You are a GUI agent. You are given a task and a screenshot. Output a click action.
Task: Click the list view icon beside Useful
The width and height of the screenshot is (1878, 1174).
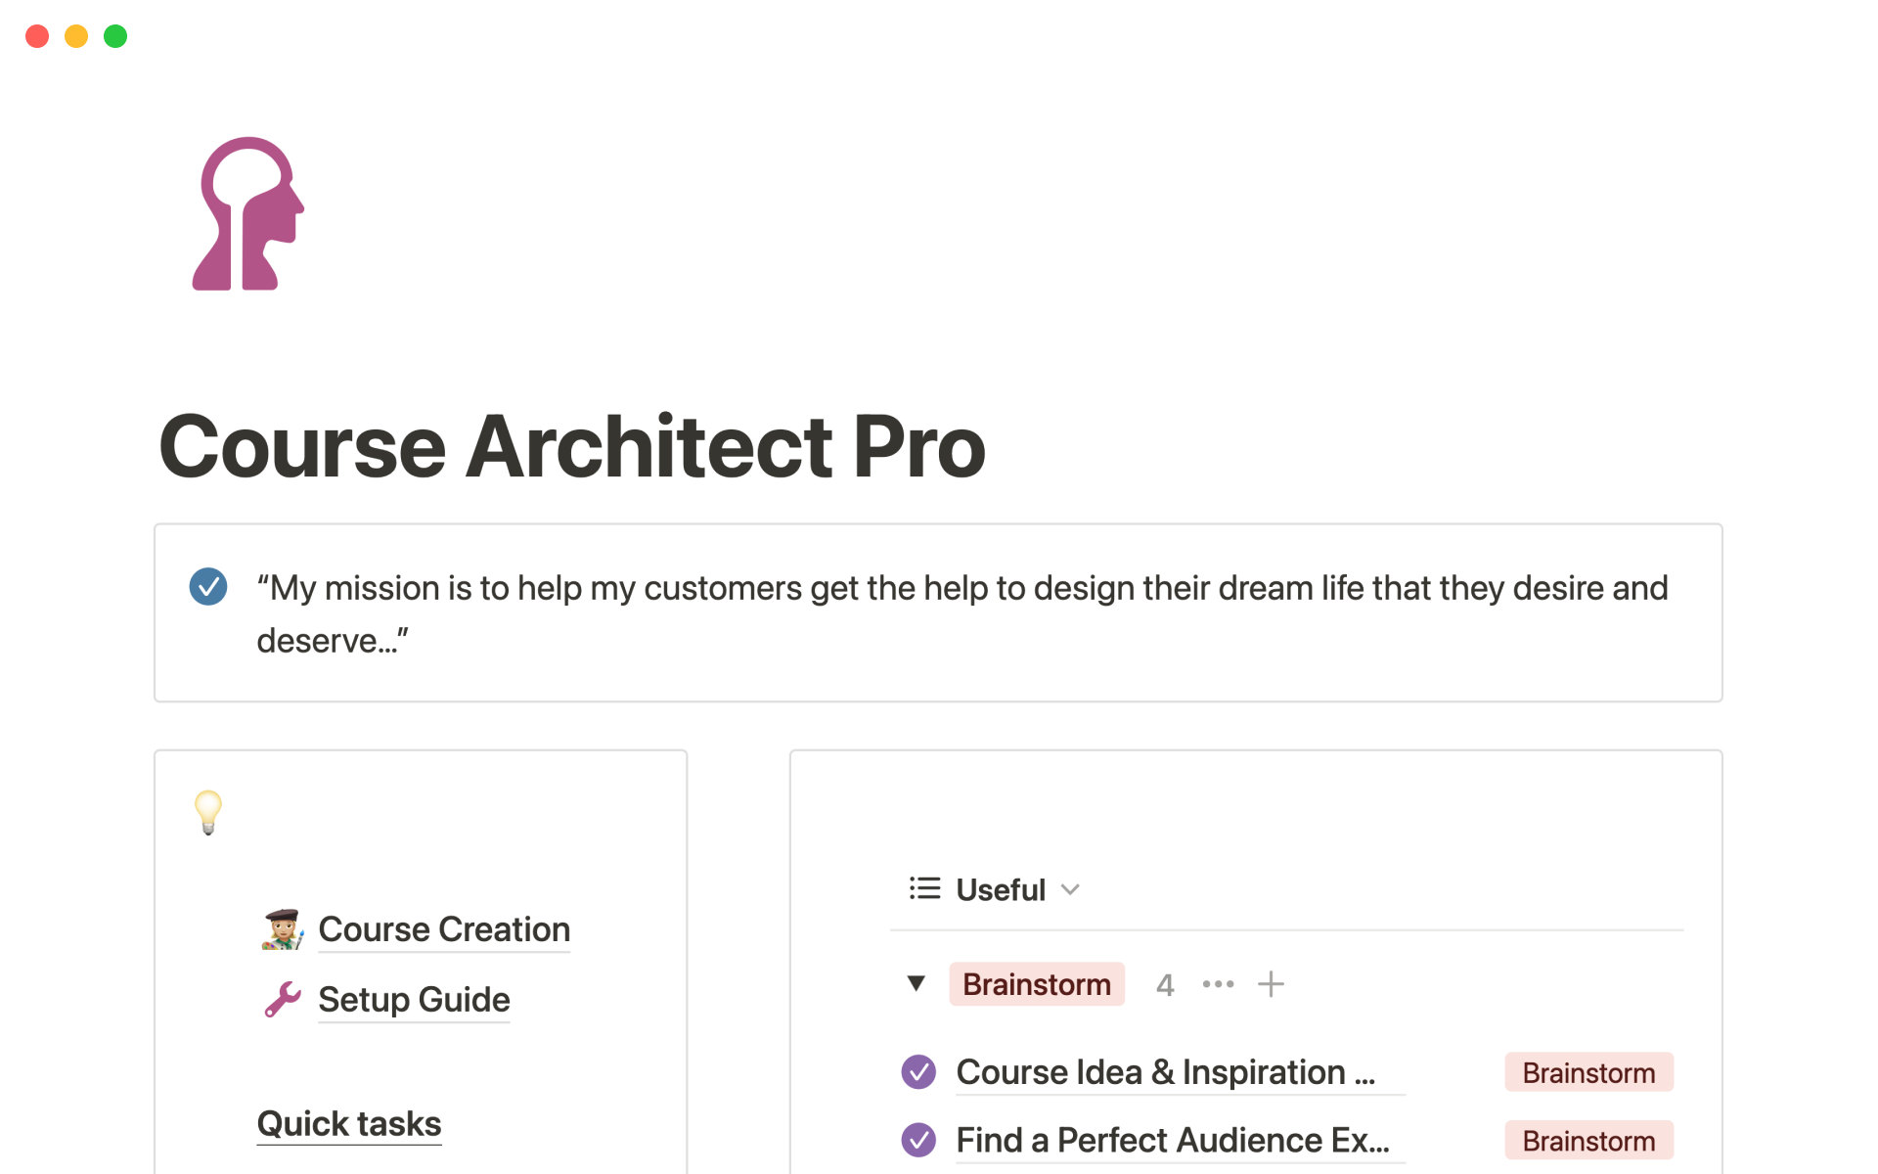pos(924,888)
